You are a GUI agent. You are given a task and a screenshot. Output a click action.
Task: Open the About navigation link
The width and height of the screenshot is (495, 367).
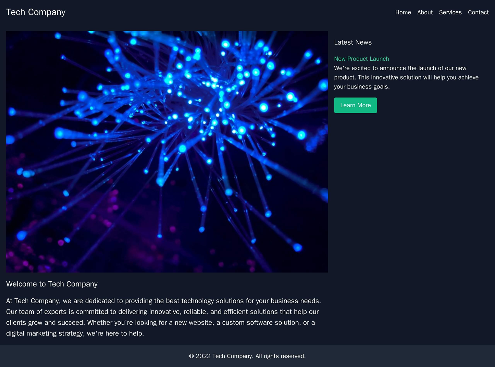pyautogui.click(x=425, y=12)
